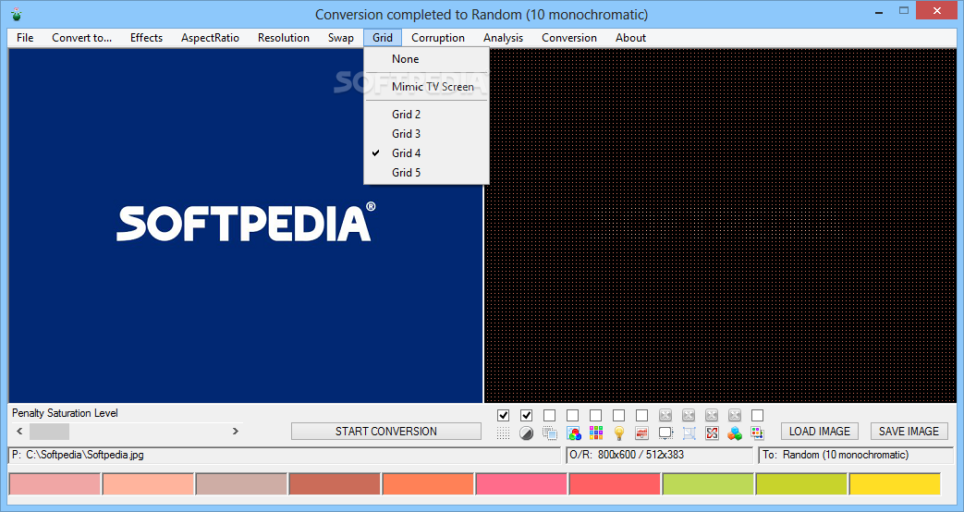The width and height of the screenshot is (964, 512).
Task: Click the overlapping dashed squares icon
Action: [550, 433]
